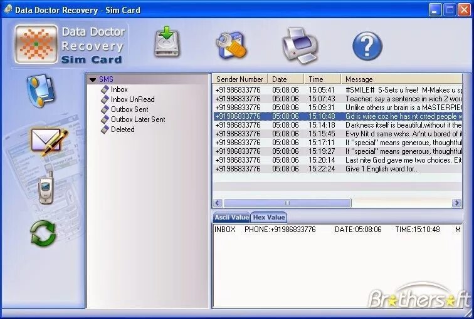Open the Deleted folder

click(x=122, y=129)
